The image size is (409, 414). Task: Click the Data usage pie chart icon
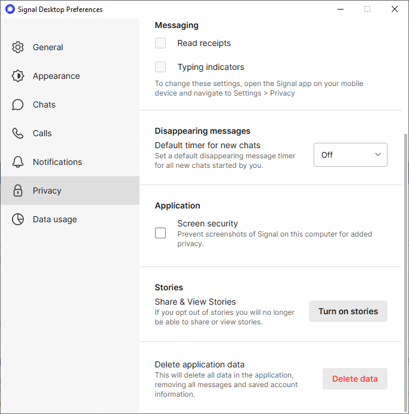click(18, 219)
